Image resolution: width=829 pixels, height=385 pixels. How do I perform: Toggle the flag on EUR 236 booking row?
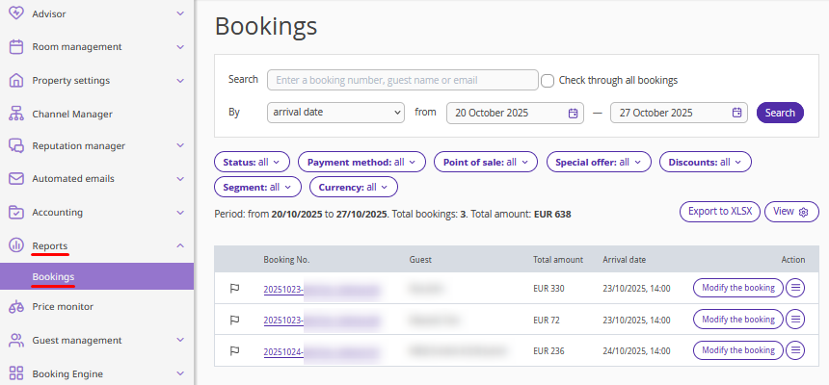[x=233, y=351]
